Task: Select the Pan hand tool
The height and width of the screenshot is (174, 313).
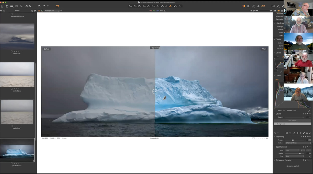Action: click(x=135, y=6)
